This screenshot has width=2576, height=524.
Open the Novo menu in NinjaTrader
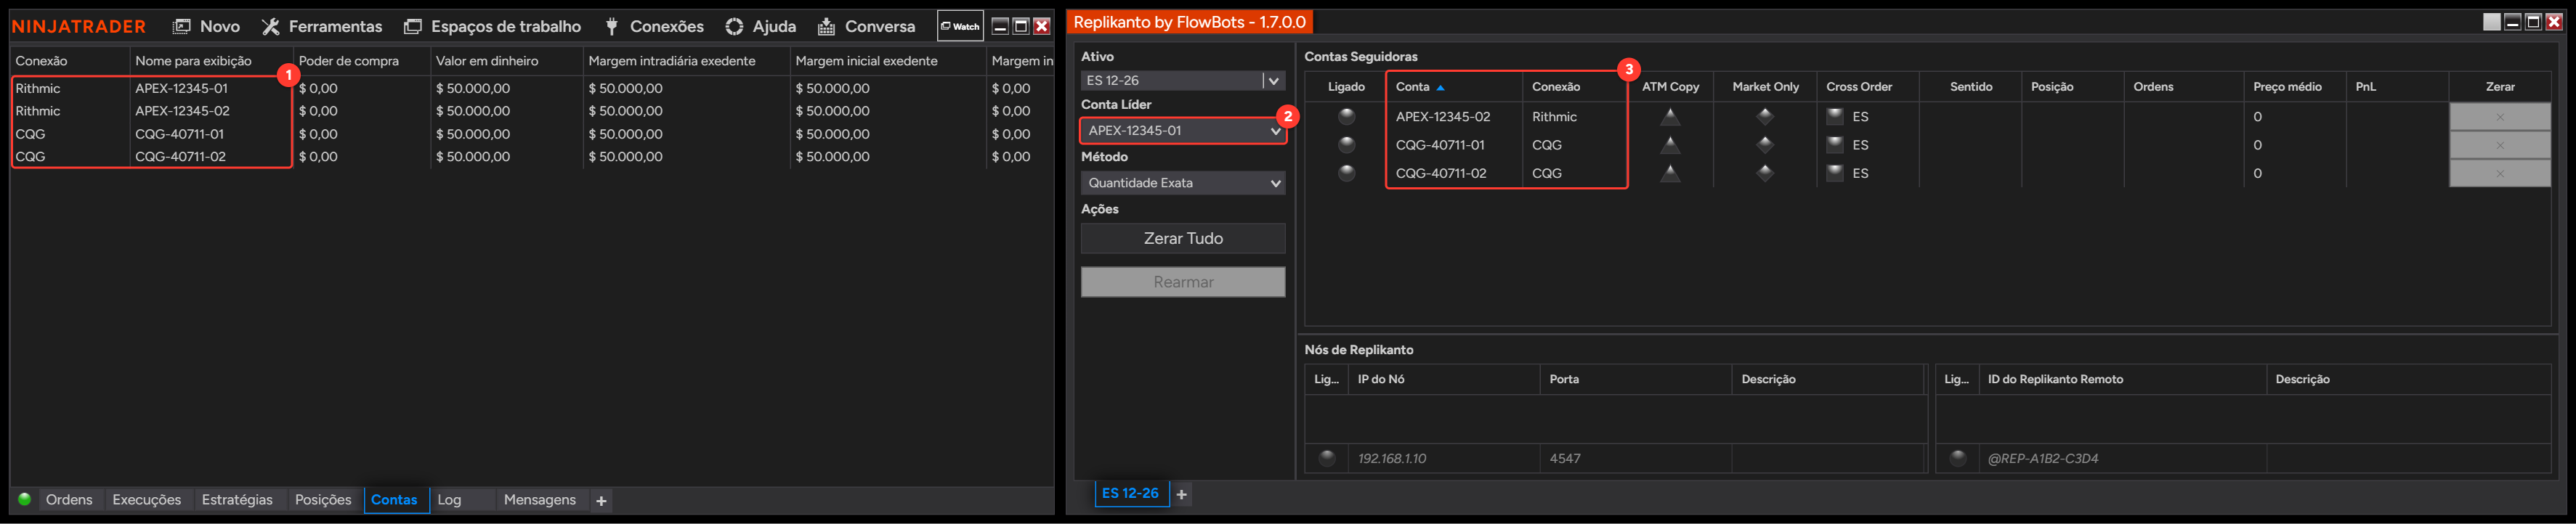coord(206,26)
